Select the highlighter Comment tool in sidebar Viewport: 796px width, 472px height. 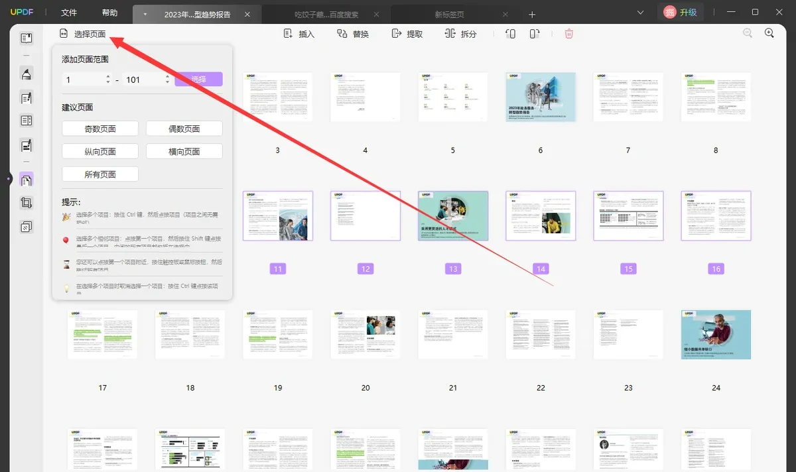click(27, 74)
